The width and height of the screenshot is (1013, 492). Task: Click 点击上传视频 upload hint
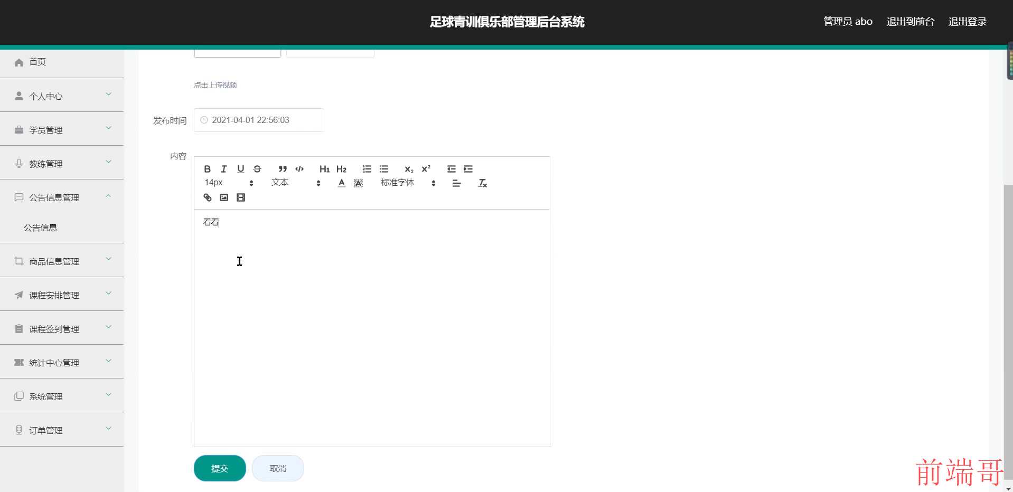(x=215, y=85)
